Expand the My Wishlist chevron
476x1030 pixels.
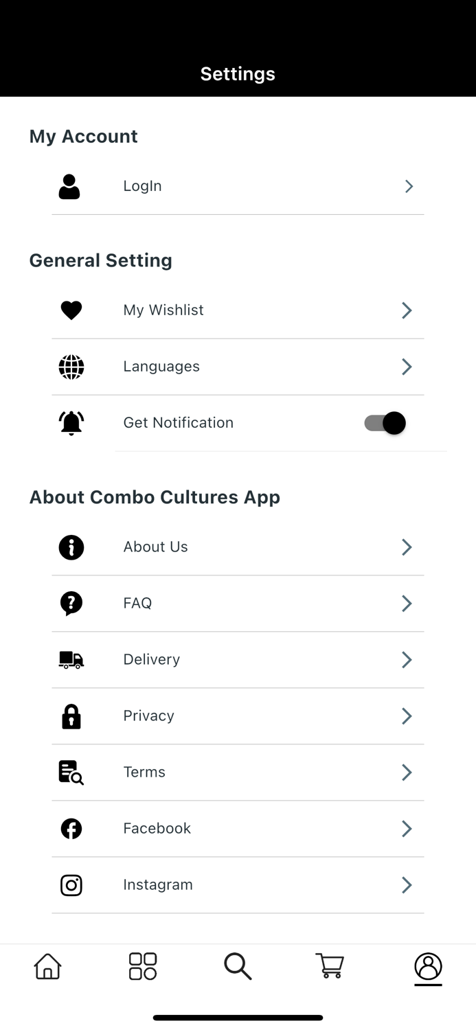pyautogui.click(x=406, y=310)
